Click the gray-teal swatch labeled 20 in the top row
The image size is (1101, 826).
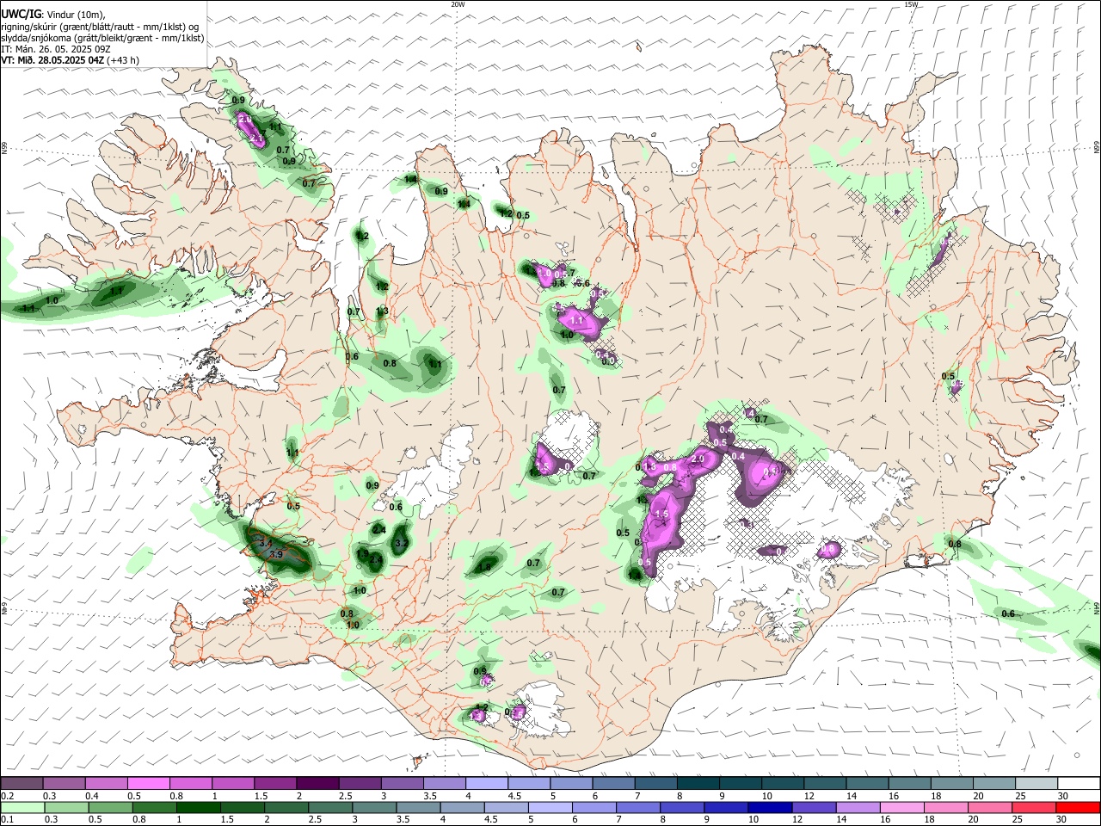pyautogui.click(x=993, y=783)
